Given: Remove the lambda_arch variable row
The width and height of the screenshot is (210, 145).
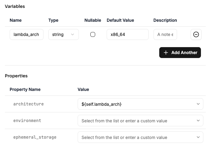Looking at the screenshot, I should tap(196, 34).
